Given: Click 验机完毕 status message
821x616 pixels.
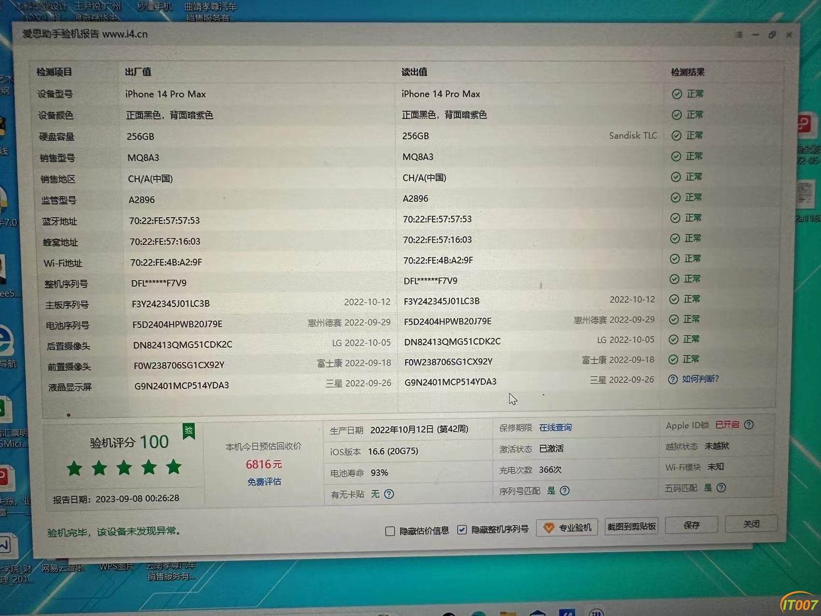Looking at the screenshot, I should click(x=114, y=532).
